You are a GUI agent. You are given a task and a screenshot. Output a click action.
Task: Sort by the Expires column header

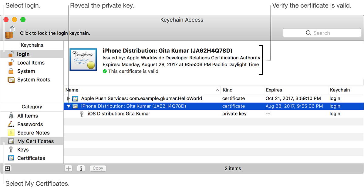296,90
